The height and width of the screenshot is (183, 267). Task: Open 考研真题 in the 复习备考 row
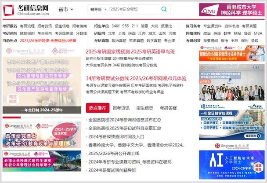[x=249, y=26]
